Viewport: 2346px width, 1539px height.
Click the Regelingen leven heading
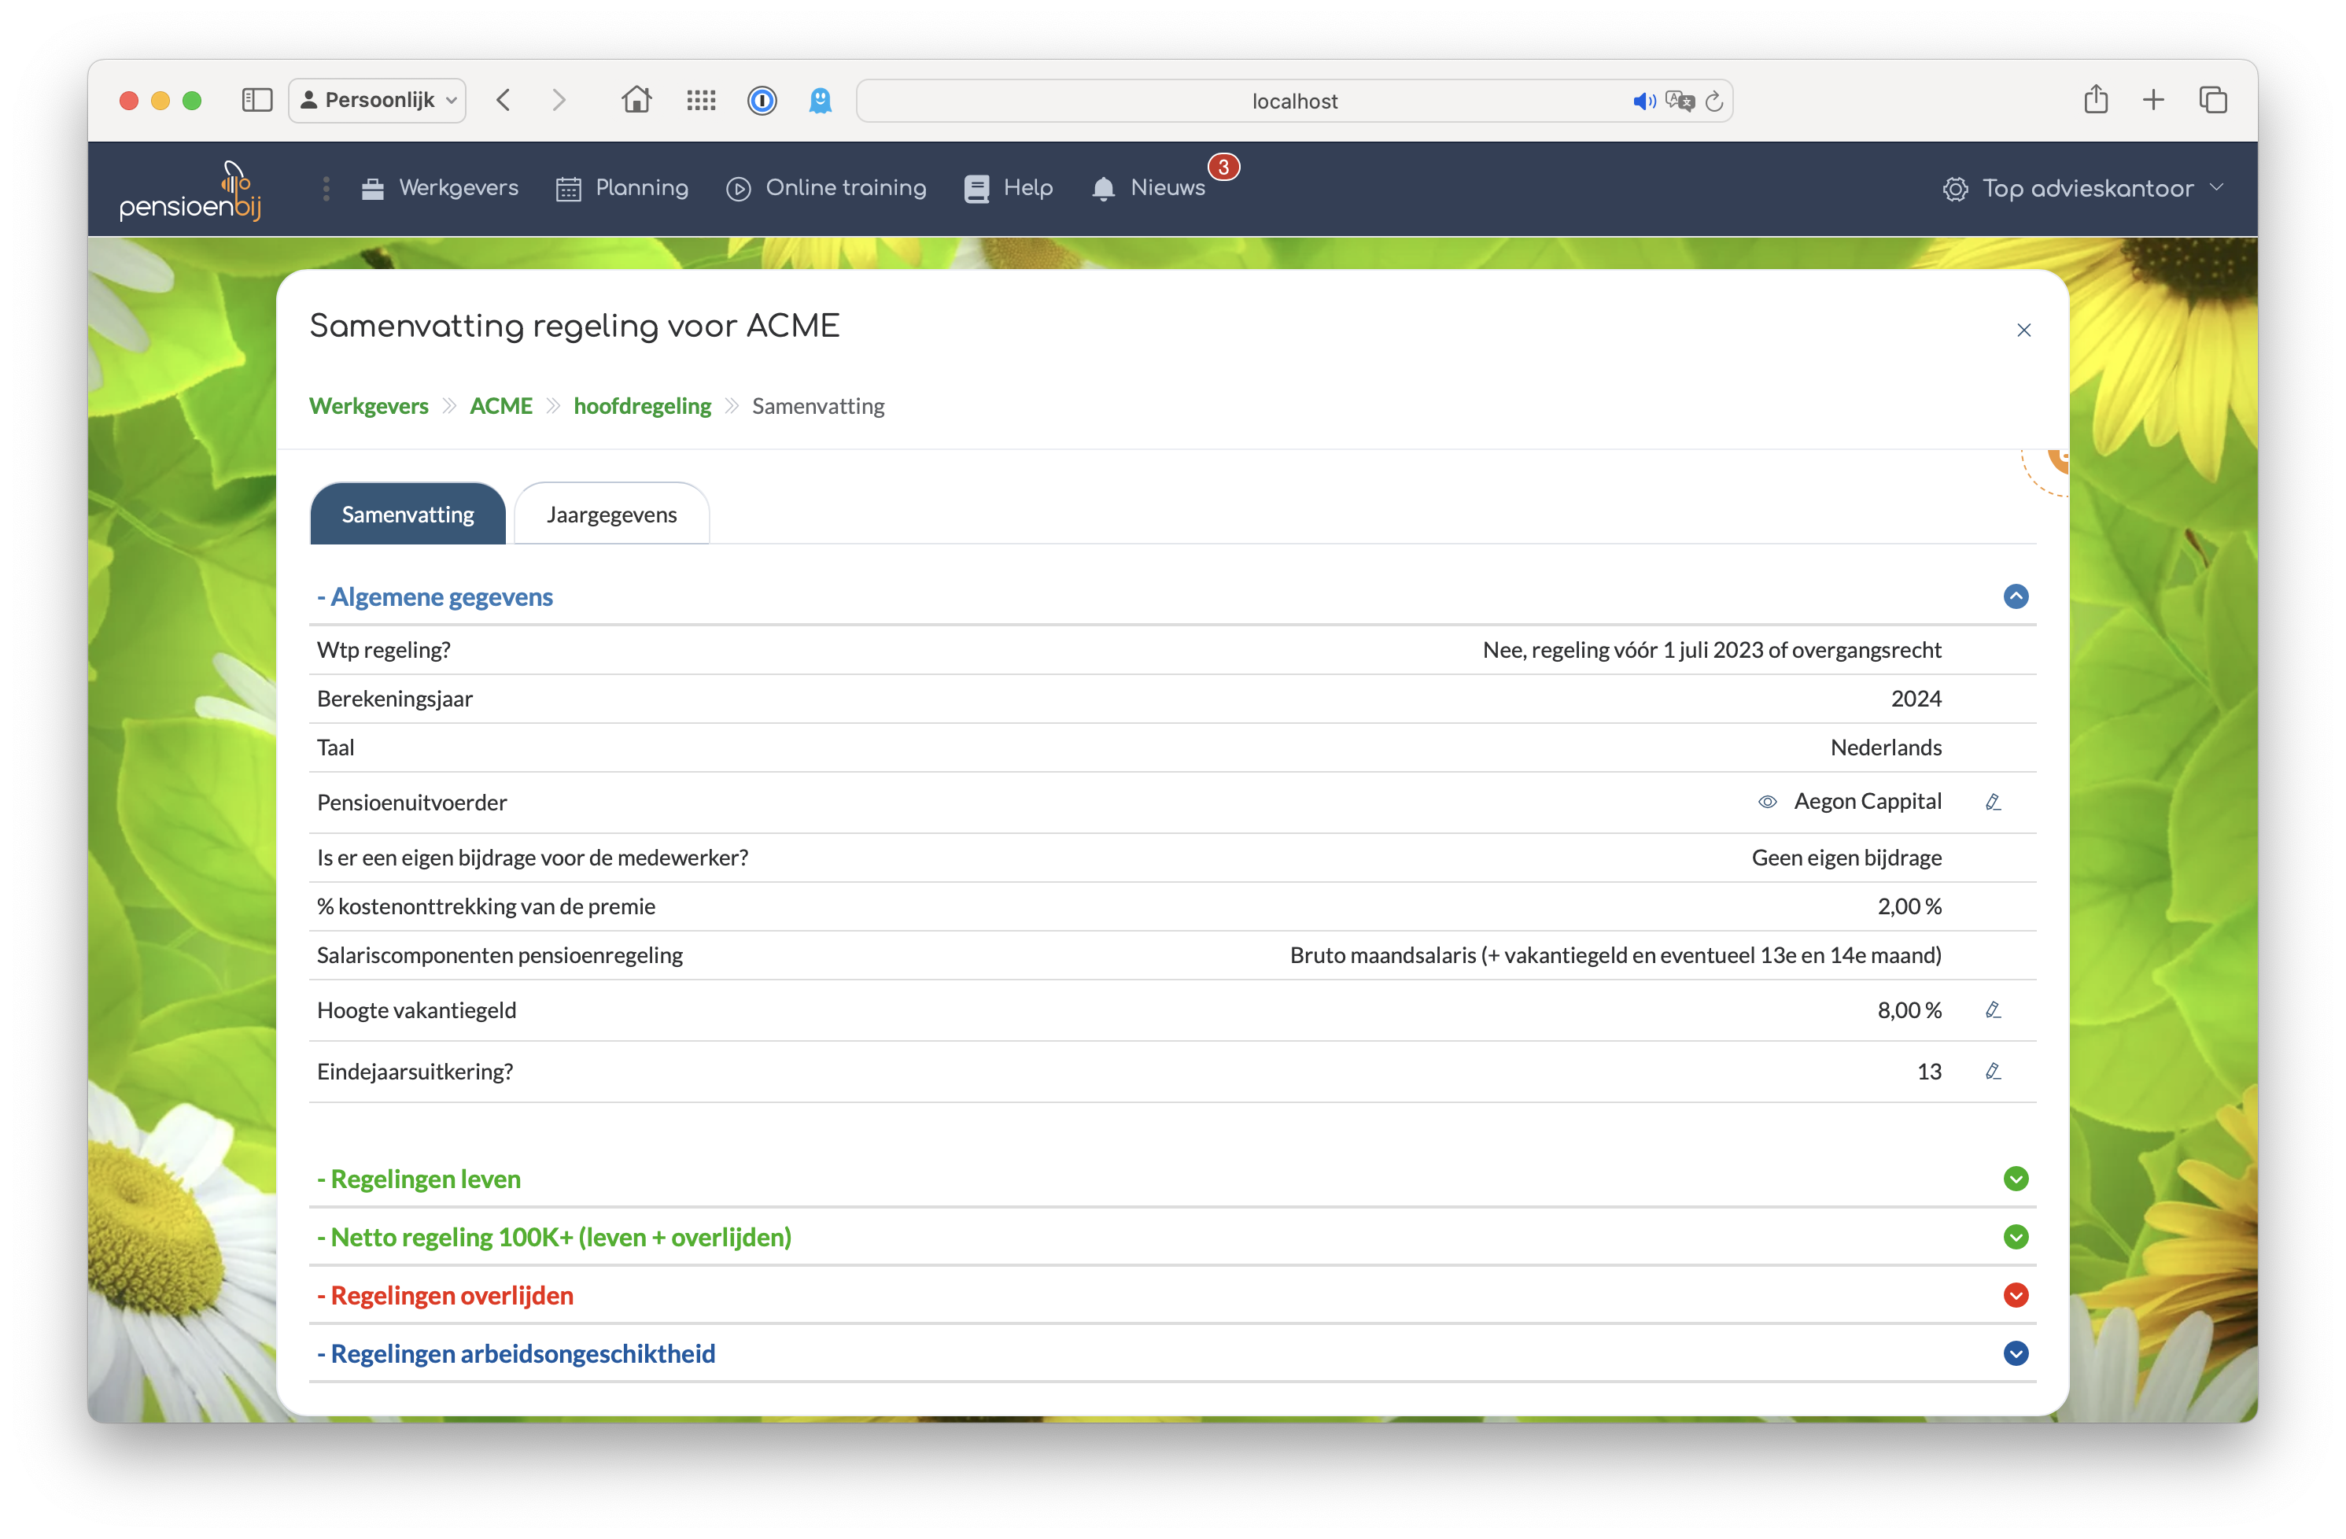[x=419, y=1179]
